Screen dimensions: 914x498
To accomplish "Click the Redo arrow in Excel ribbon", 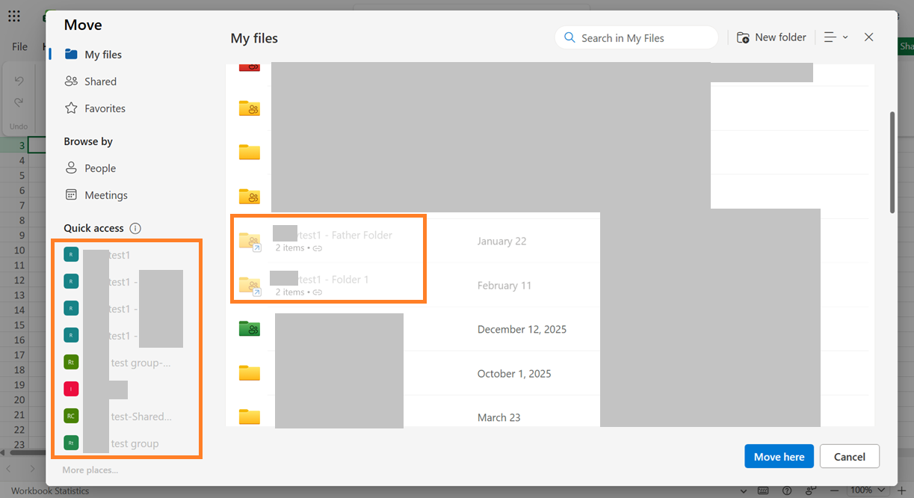I will point(19,102).
